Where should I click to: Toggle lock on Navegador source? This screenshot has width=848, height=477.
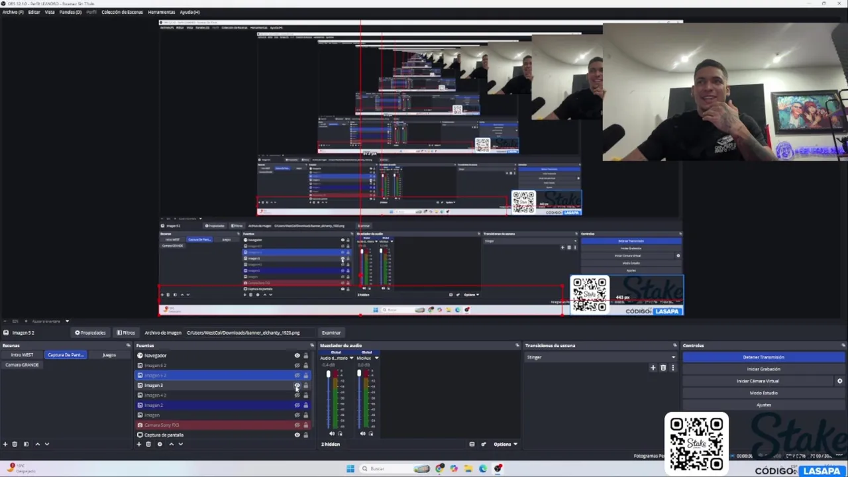tap(305, 356)
